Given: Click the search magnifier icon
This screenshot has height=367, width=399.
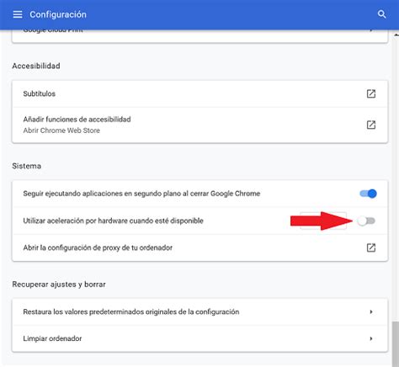Looking at the screenshot, I should click(x=381, y=14).
